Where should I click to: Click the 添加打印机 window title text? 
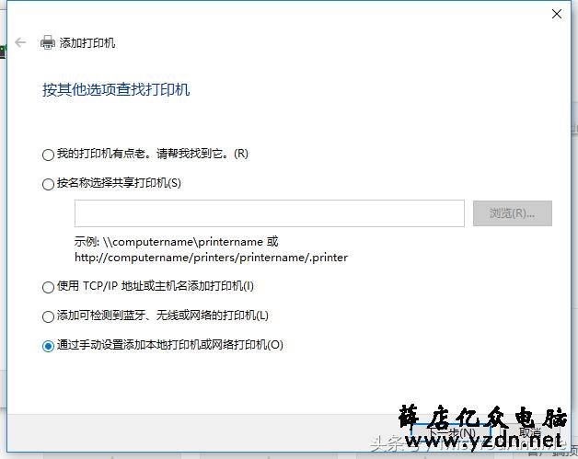pos(87,42)
